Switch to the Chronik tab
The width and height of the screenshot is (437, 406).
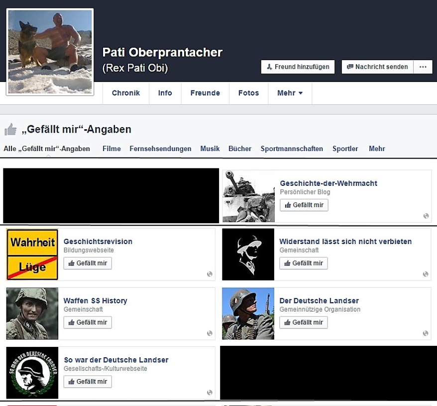click(126, 93)
